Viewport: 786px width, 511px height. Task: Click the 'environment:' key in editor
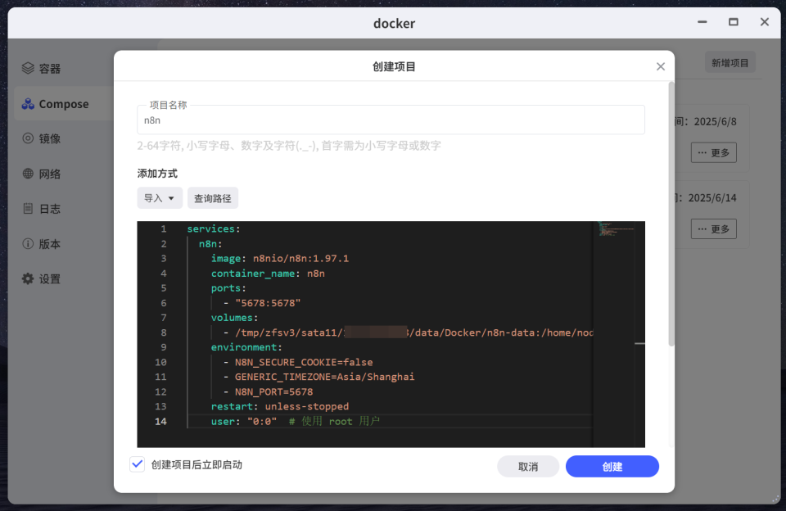point(246,347)
